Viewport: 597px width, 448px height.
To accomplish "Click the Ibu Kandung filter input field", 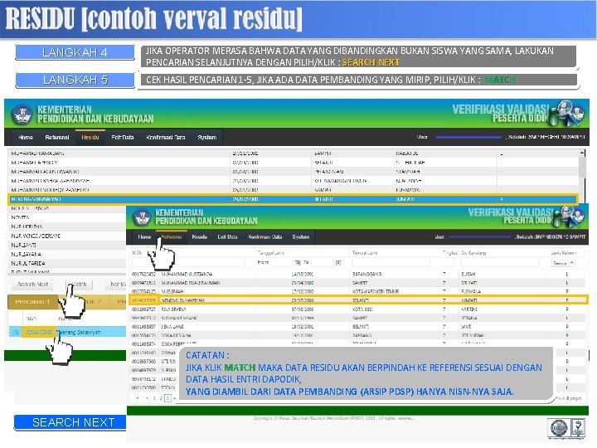I will (499, 263).
